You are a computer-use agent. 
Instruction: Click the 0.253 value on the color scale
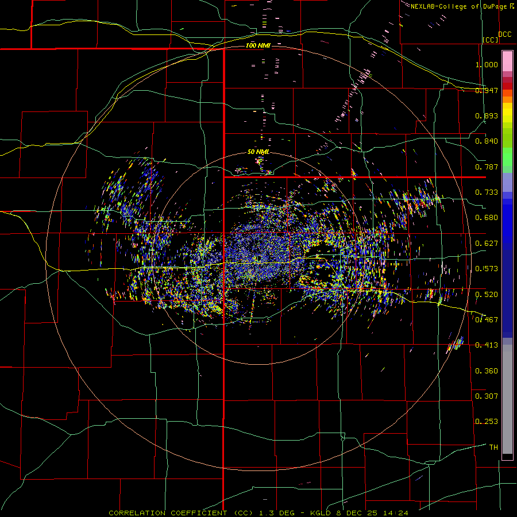point(487,422)
